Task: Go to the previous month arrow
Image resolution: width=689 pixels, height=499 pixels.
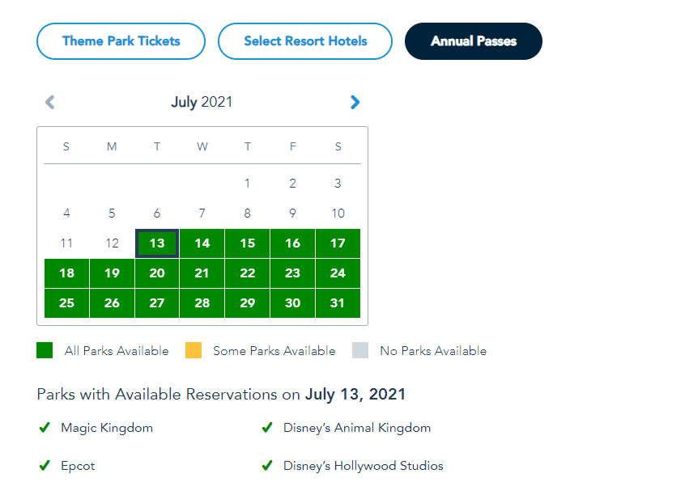Action: 50,102
